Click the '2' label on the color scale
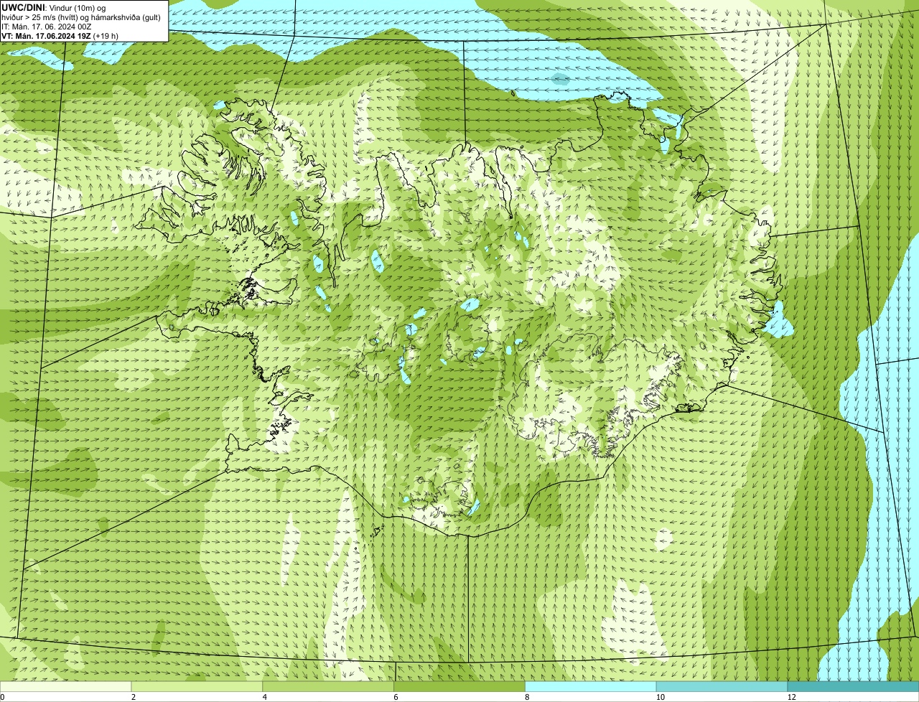The height and width of the screenshot is (702, 919). click(x=134, y=697)
